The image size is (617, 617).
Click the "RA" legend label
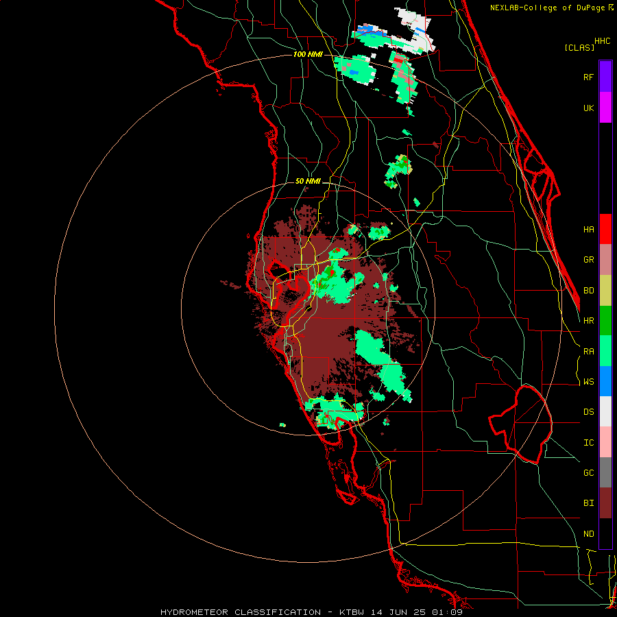[x=588, y=351]
